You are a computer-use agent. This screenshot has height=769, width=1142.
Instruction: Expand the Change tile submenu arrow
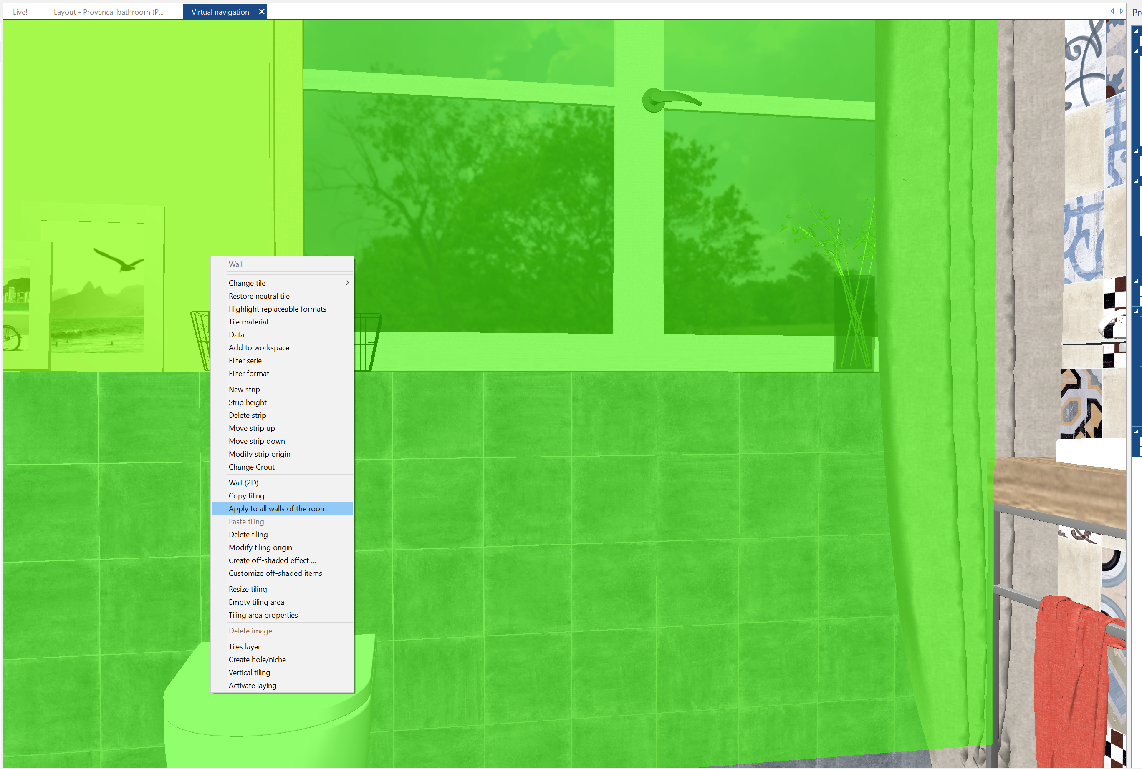(347, 283)
